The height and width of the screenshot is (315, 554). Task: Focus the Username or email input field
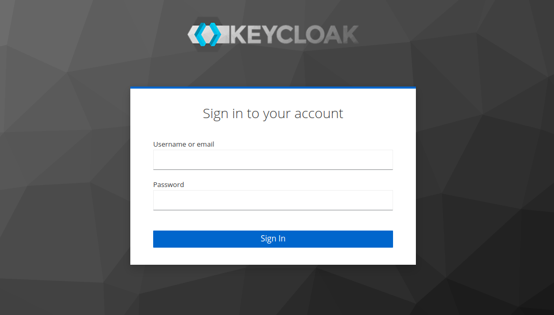[x=273, y=160]
